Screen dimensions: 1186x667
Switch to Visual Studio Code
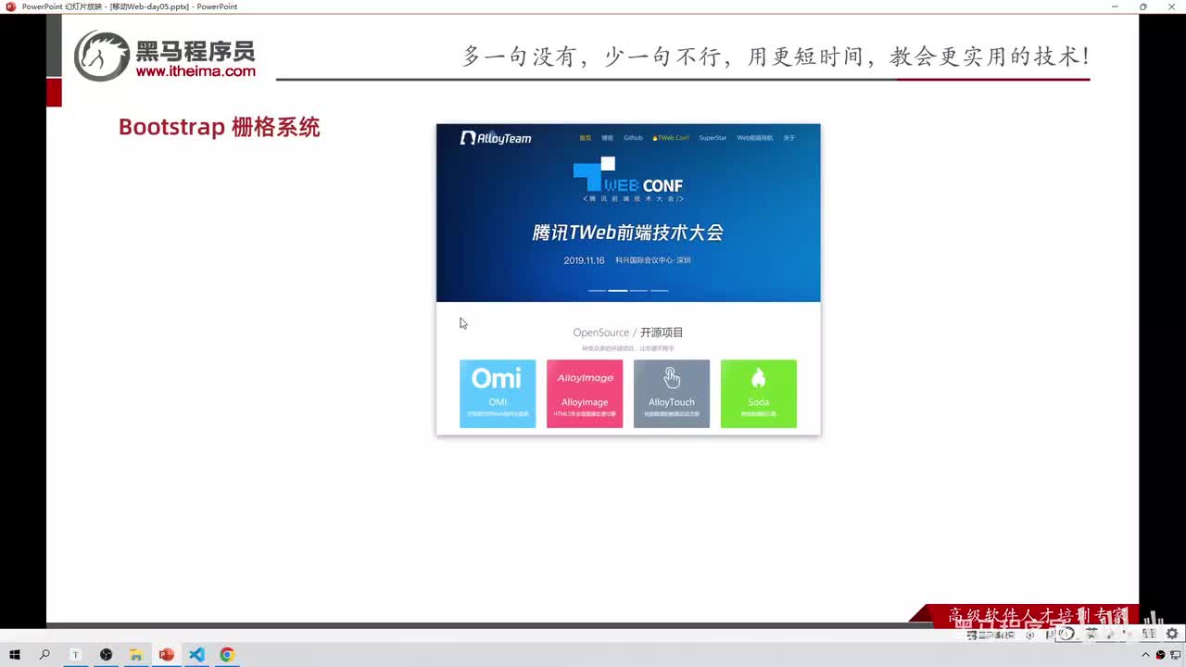coord(196,655)
